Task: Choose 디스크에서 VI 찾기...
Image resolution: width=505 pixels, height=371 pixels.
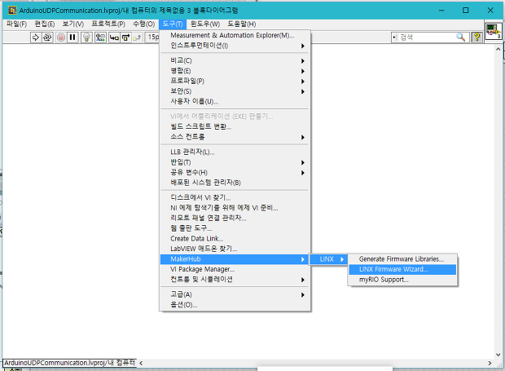Action: coord(235,197)
